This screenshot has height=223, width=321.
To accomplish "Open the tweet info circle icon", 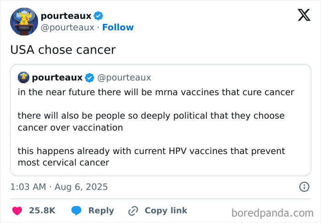I will coord(304,187).
